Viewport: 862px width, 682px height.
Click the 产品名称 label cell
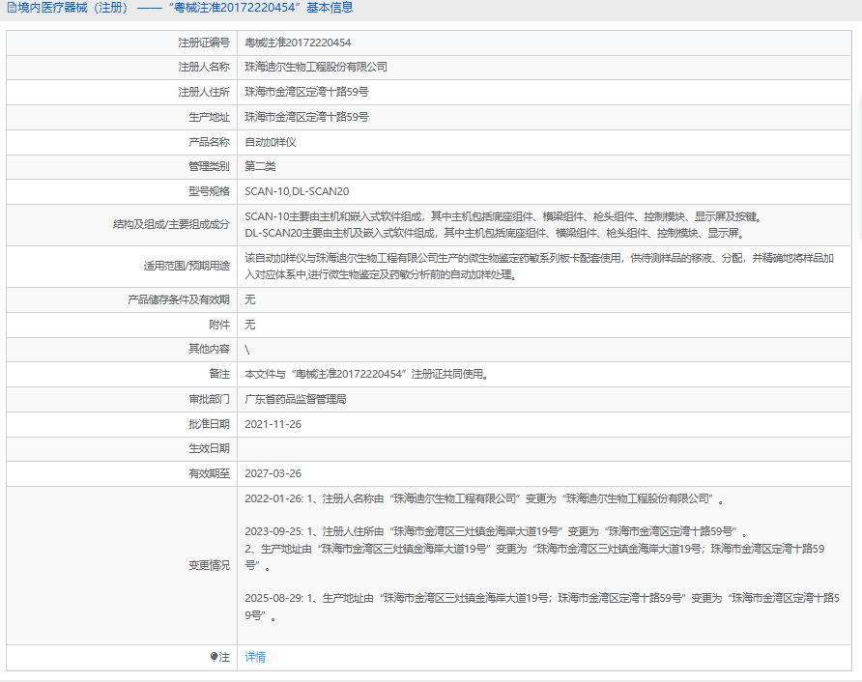[122, 142]
